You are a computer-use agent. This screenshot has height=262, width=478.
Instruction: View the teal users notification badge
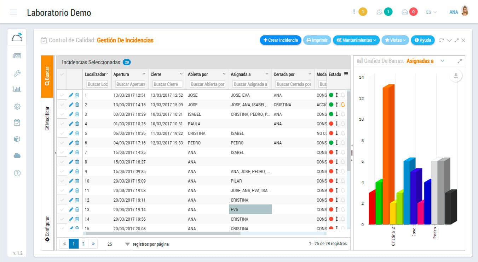tap(388, 12)
